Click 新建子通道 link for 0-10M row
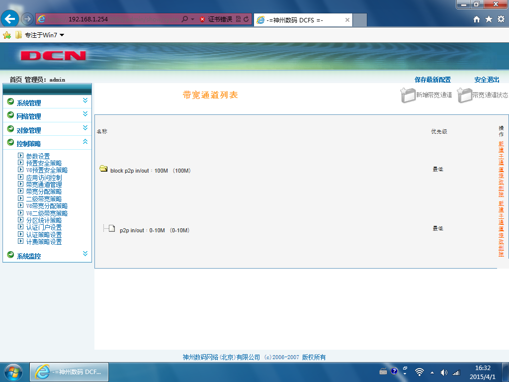Screen dimensions: 509x382 [x=501, y=216]
